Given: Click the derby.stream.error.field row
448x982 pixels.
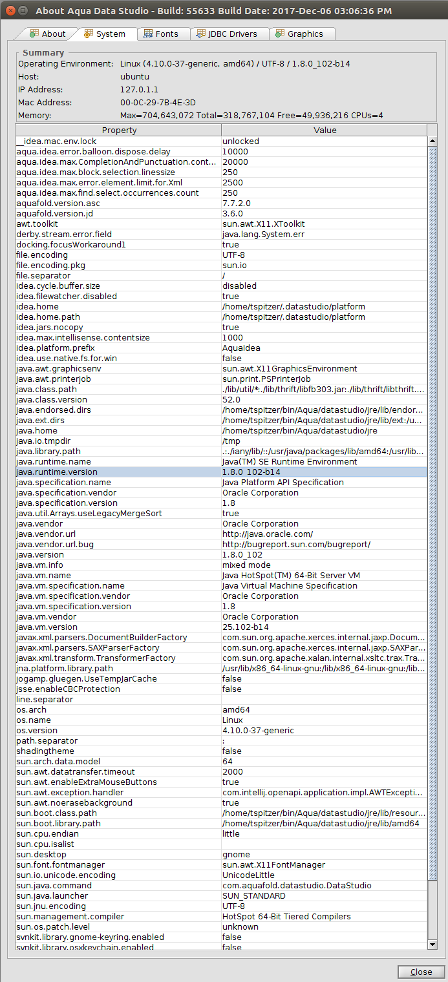Looking at the screenshot, I should (221, 234).
